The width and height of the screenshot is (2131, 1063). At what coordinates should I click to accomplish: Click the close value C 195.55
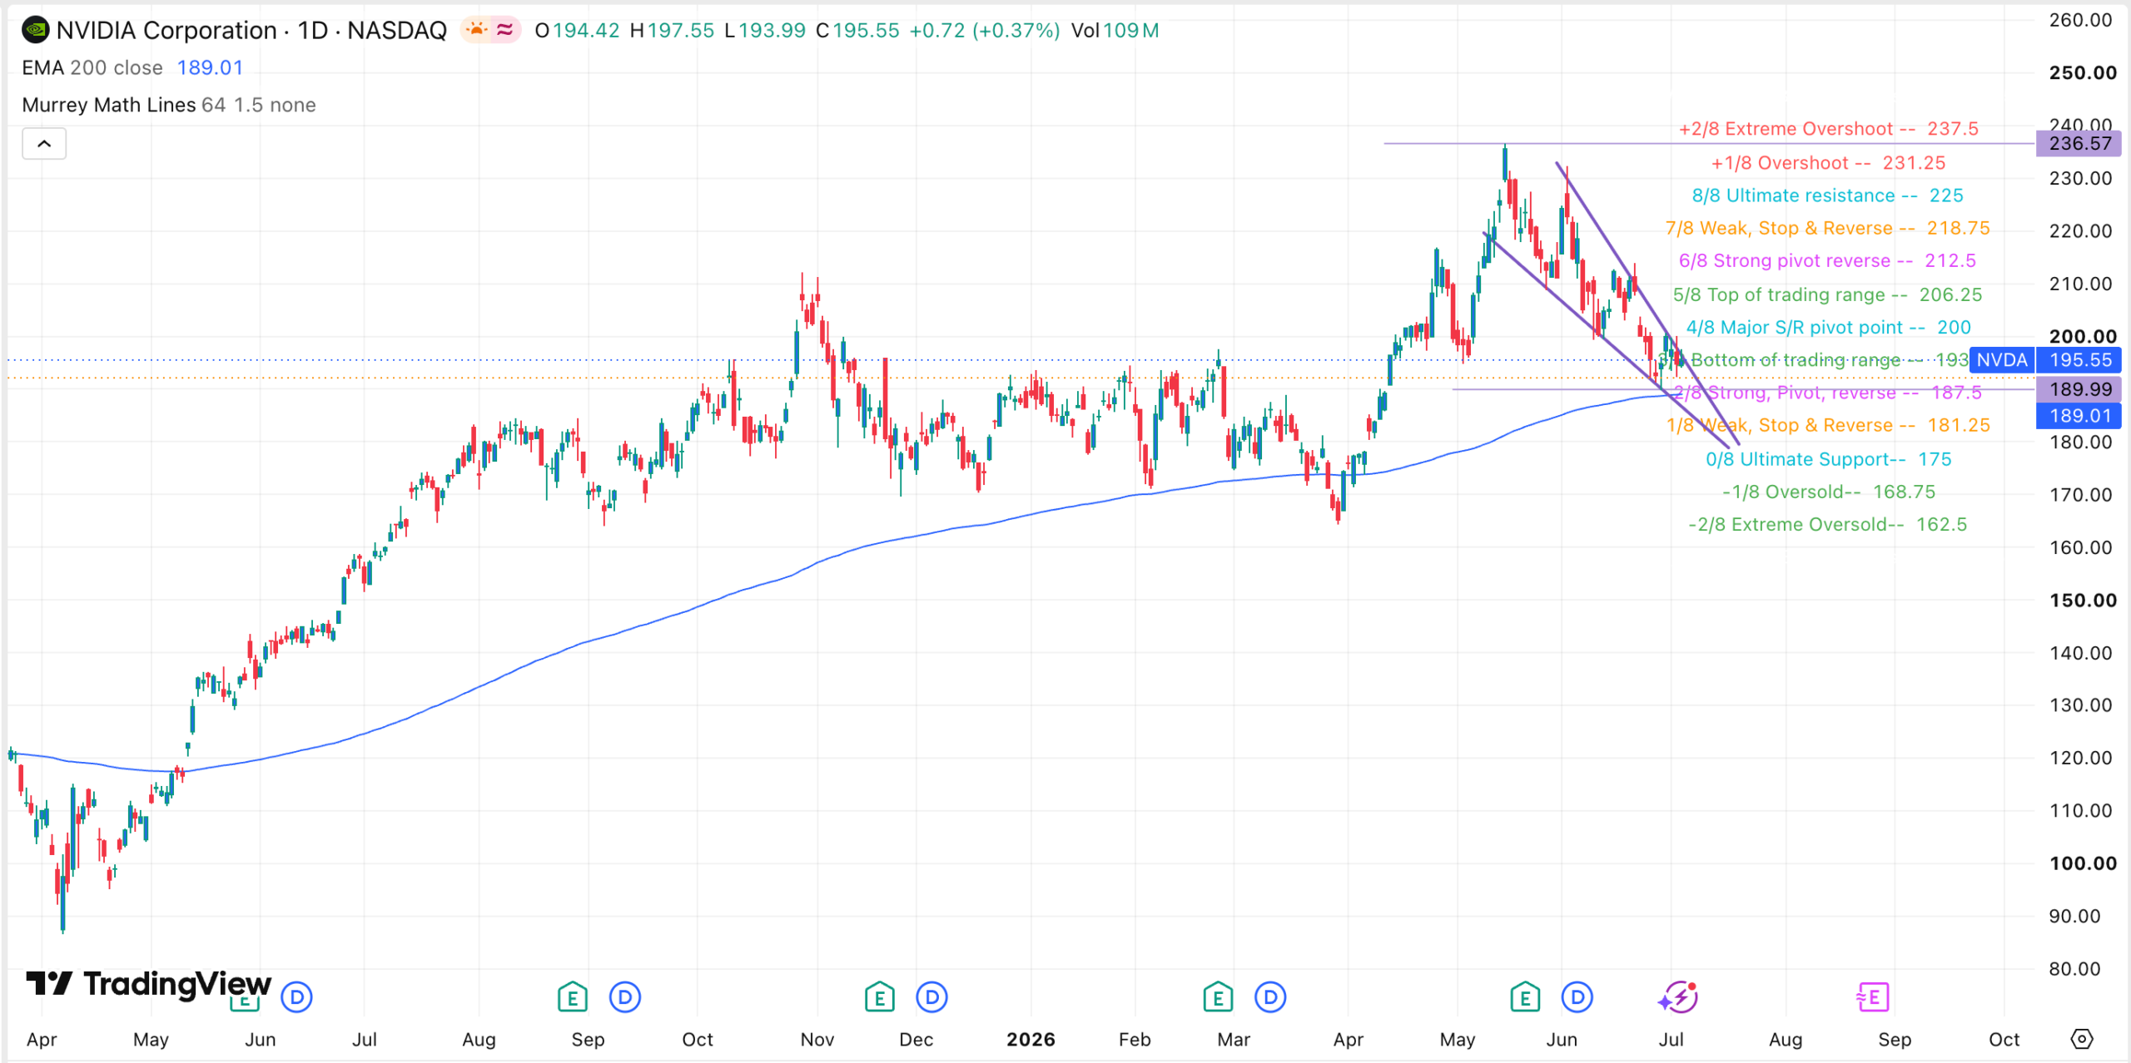[x=857, y=31]
